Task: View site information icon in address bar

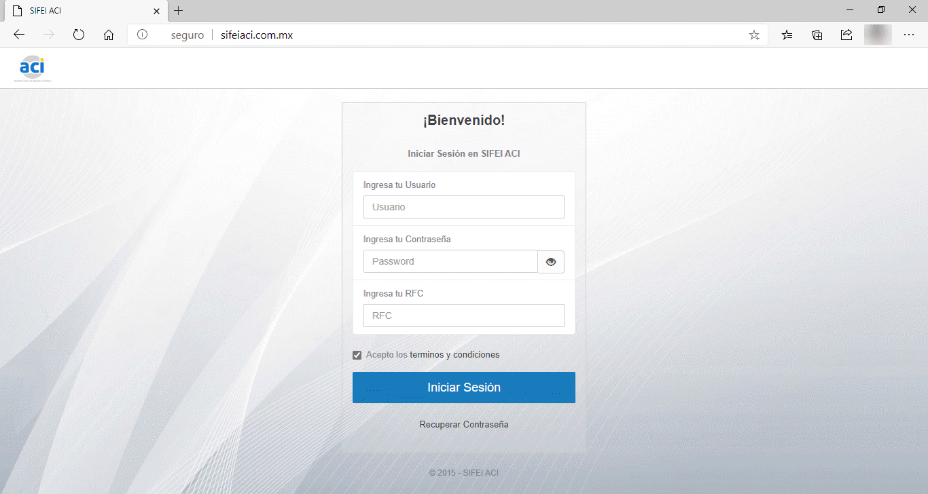Action: point(142,35)
